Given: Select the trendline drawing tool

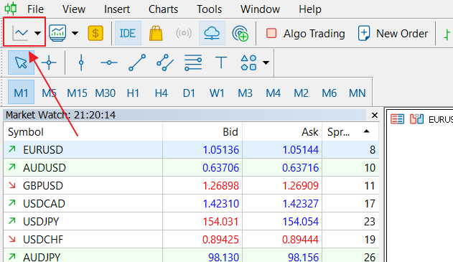Looking at the screenshot, I should pos(137,62).
